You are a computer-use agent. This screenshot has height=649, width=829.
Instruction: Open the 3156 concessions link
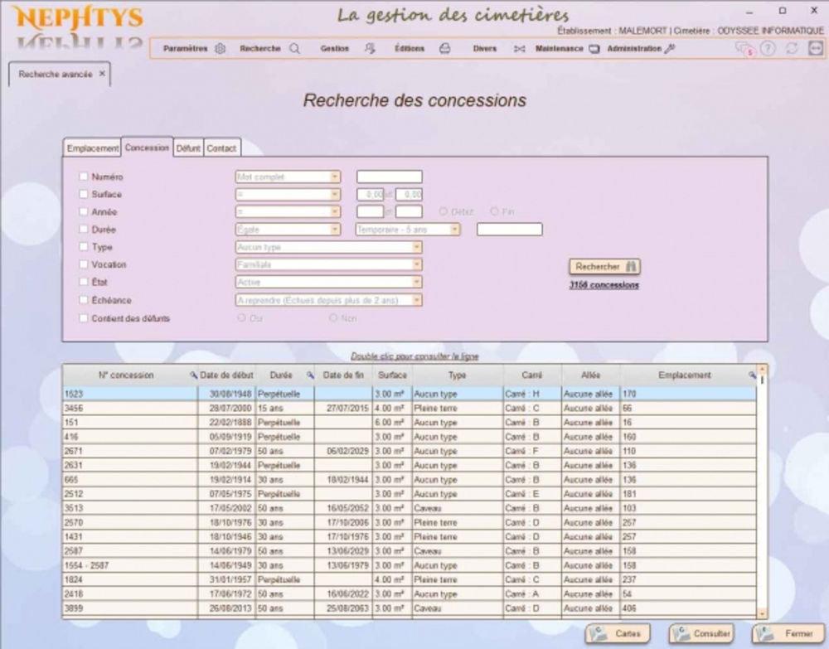[604, 285]
